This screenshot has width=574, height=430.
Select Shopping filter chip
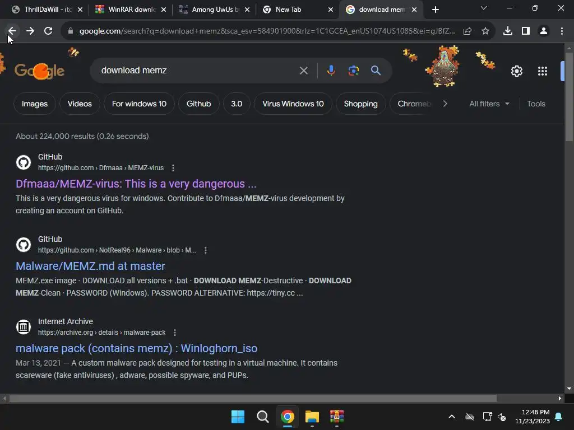[360, 104]
